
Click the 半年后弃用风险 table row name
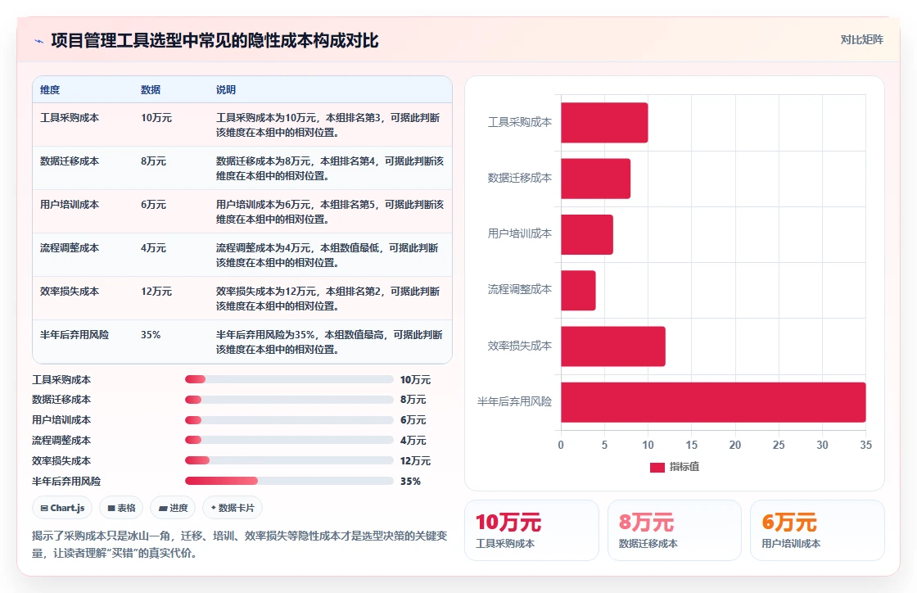75,334
